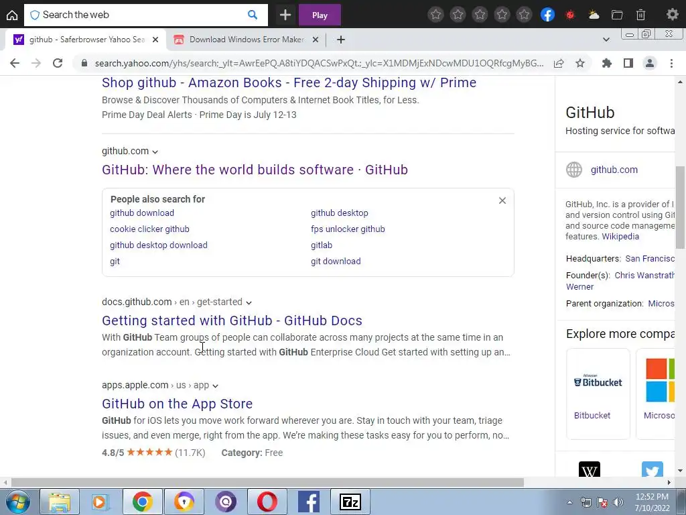Open the profile avatar menu
686x515 pixels.
[x=650, y=63]
